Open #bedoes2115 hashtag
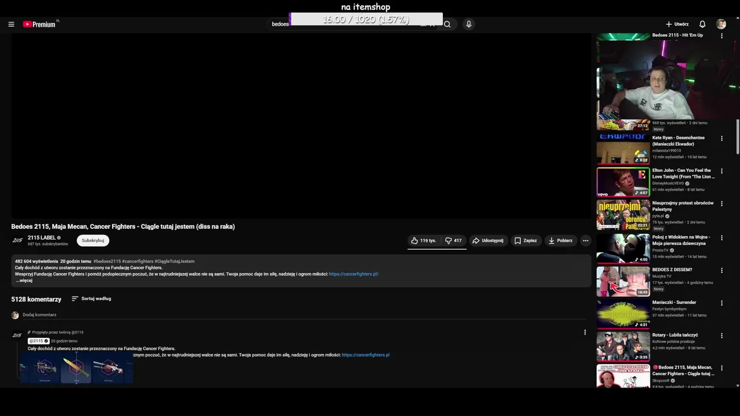 (107, 261)
